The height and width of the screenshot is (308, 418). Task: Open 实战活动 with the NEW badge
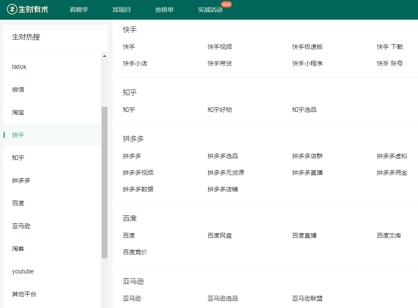pyautogui.click(x=210, y=10)
